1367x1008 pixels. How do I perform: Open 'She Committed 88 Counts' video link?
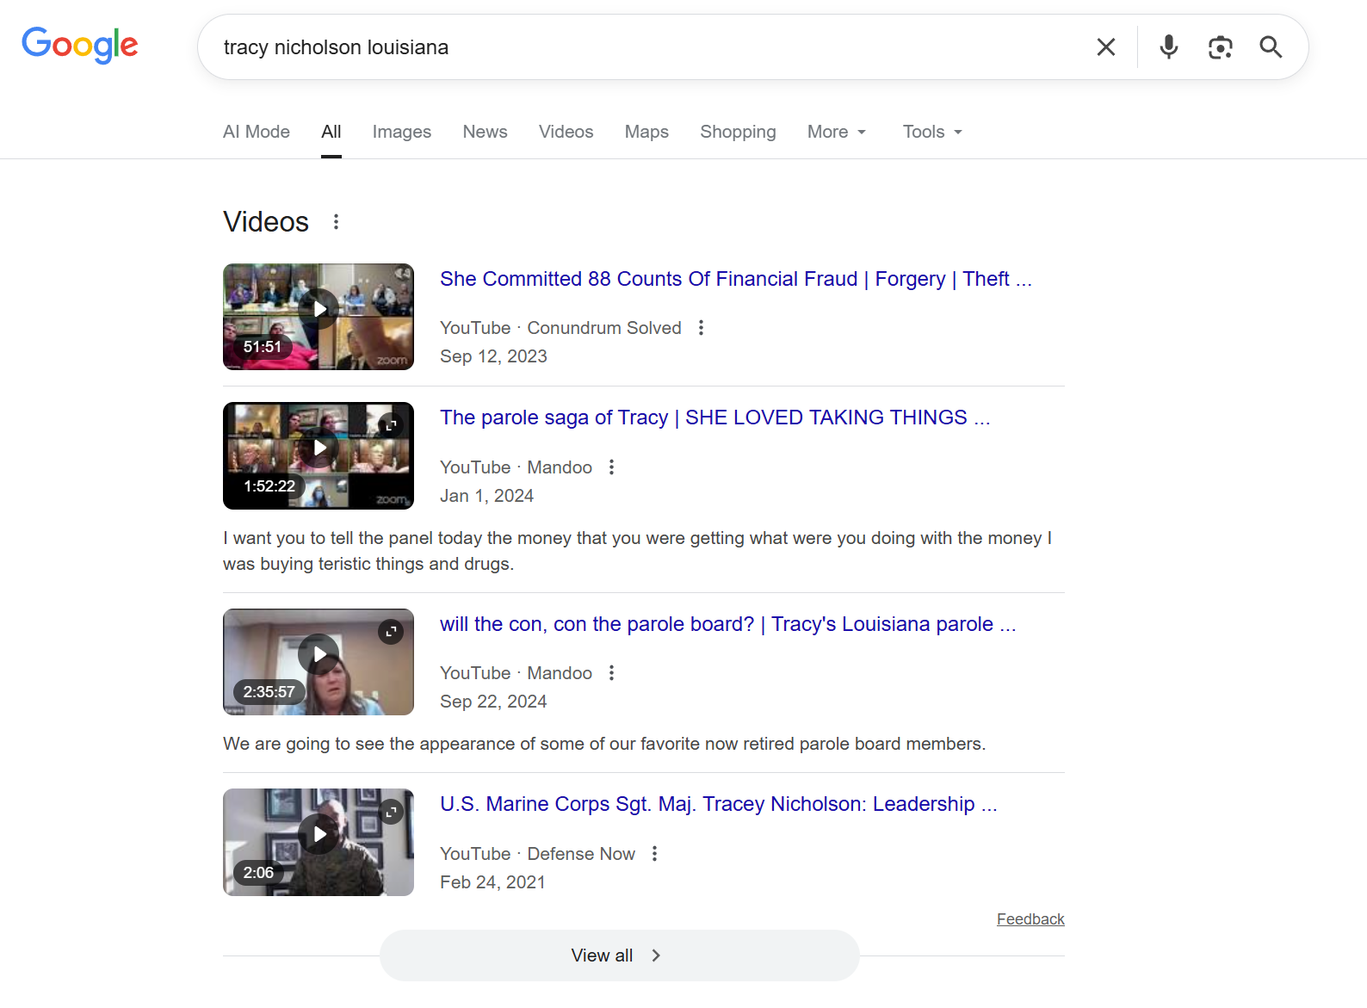pyautogui.click(x=736, y=279)
